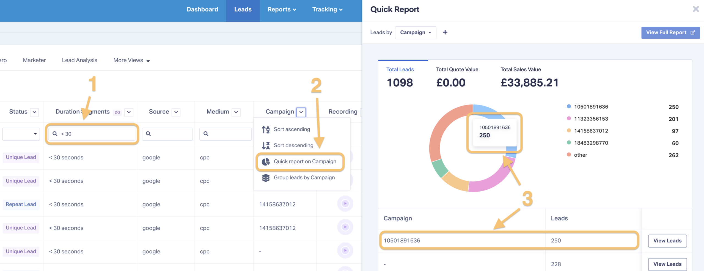Switch to the Marketer view

[x=34, y=60]
